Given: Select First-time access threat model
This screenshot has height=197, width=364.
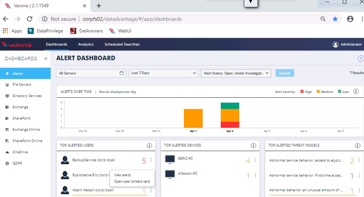Looking at the screenshot, I should (306, 176).
